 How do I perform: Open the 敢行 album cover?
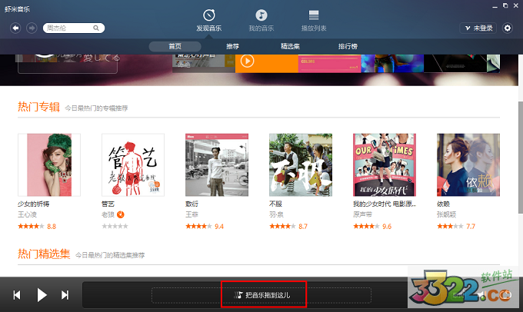pyautogui.click(x=217, y=165)
